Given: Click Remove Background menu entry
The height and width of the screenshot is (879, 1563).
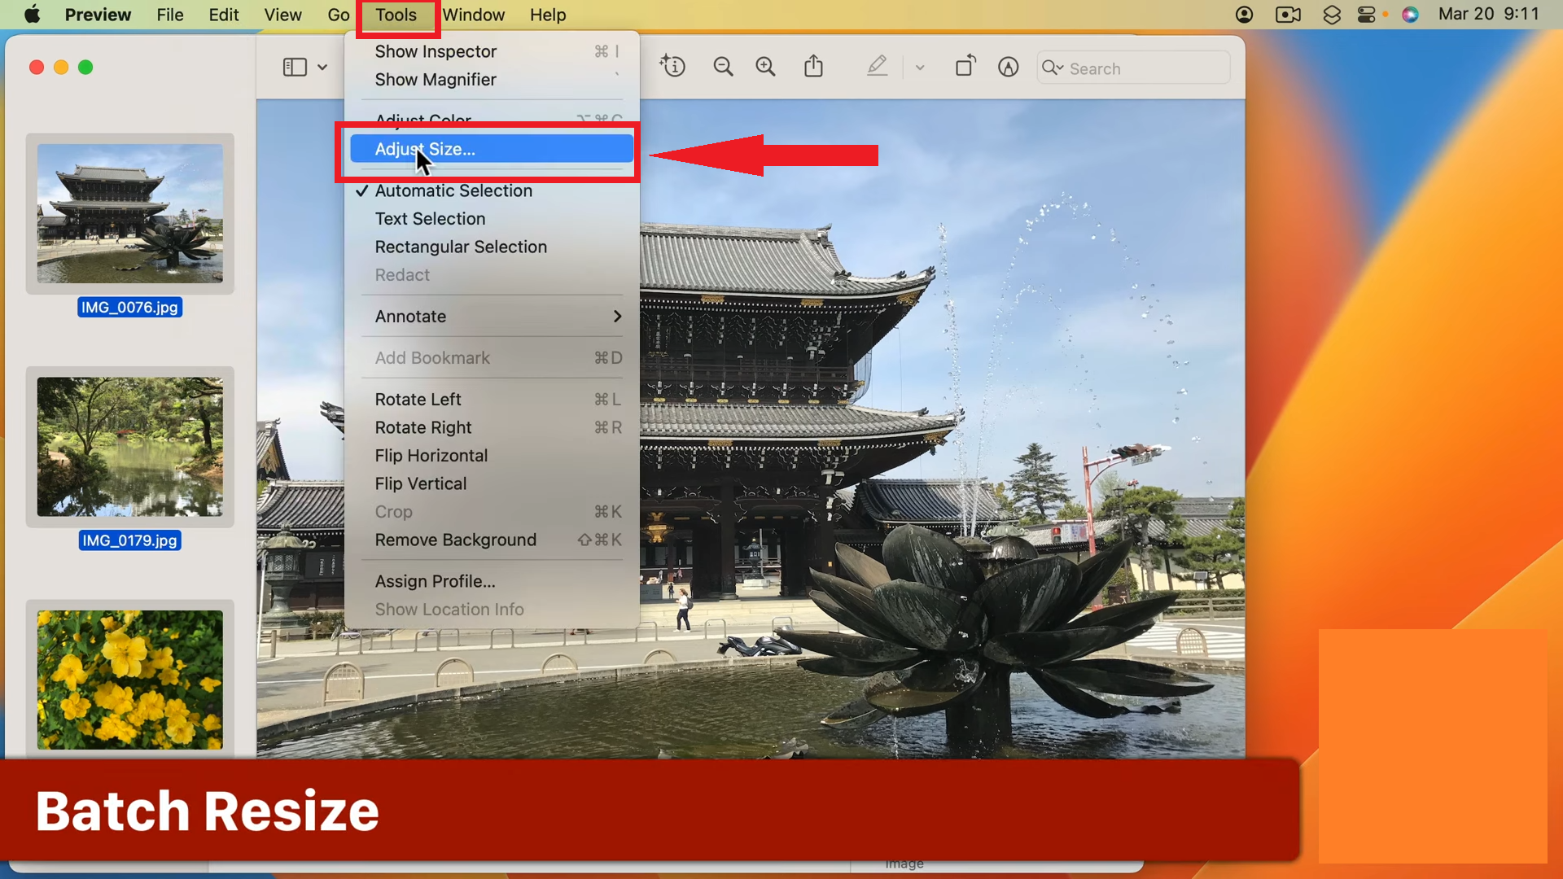Looking at the screenshot, I should (455, 540).
